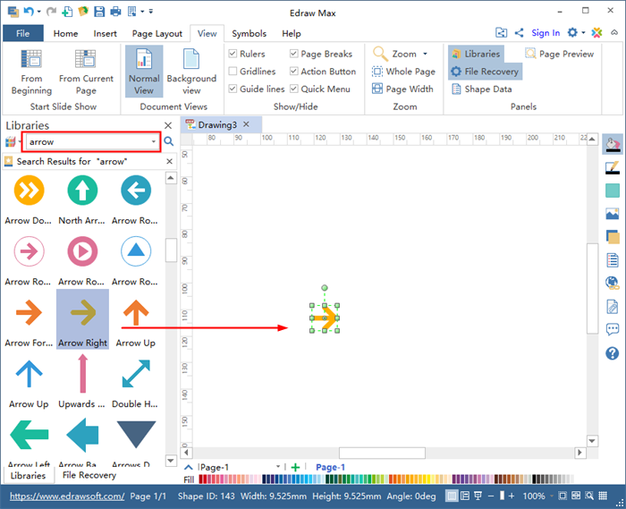Switch to Normal View
The width and height of the screenshot is (626, 509).
tap(144, 72)
